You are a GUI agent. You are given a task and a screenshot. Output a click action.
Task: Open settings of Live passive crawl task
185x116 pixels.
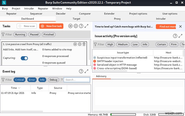[80, 44]
